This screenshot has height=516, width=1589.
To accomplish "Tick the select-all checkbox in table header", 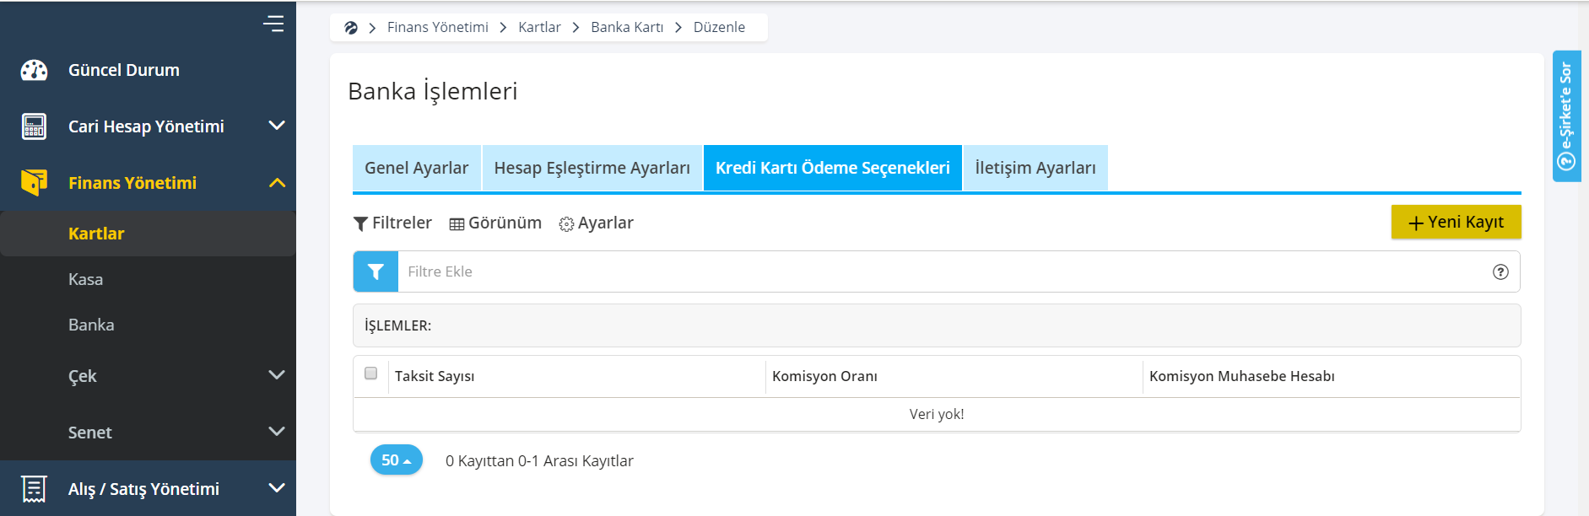I will coord(370,373).
